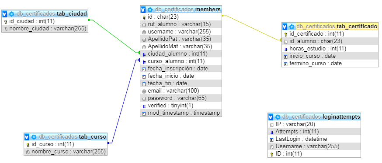382x163 pixels.
Task: Click the date icon beside inicio_curso
Action: [x=286, y=57]
